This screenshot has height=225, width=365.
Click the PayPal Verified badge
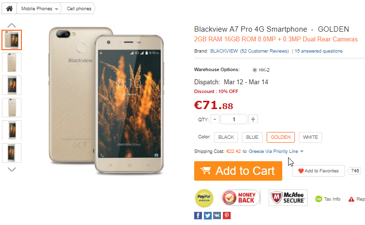click(204, 198)
